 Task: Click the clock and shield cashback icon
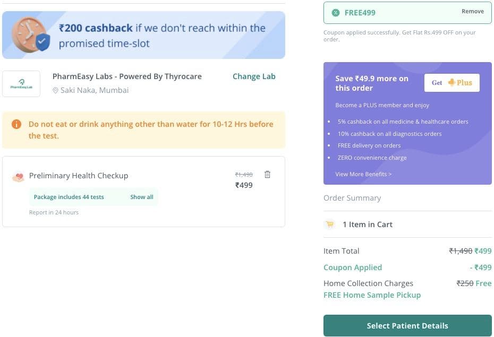pos(31,34)
